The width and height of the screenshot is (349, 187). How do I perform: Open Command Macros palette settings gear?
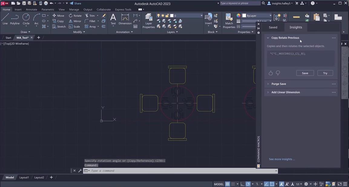(x=258, y=33)
